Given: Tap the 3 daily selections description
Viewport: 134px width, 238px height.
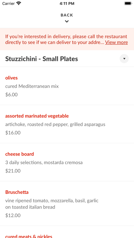Looking at the screenshot, I should pyautogui.click(x=44, y=162).
